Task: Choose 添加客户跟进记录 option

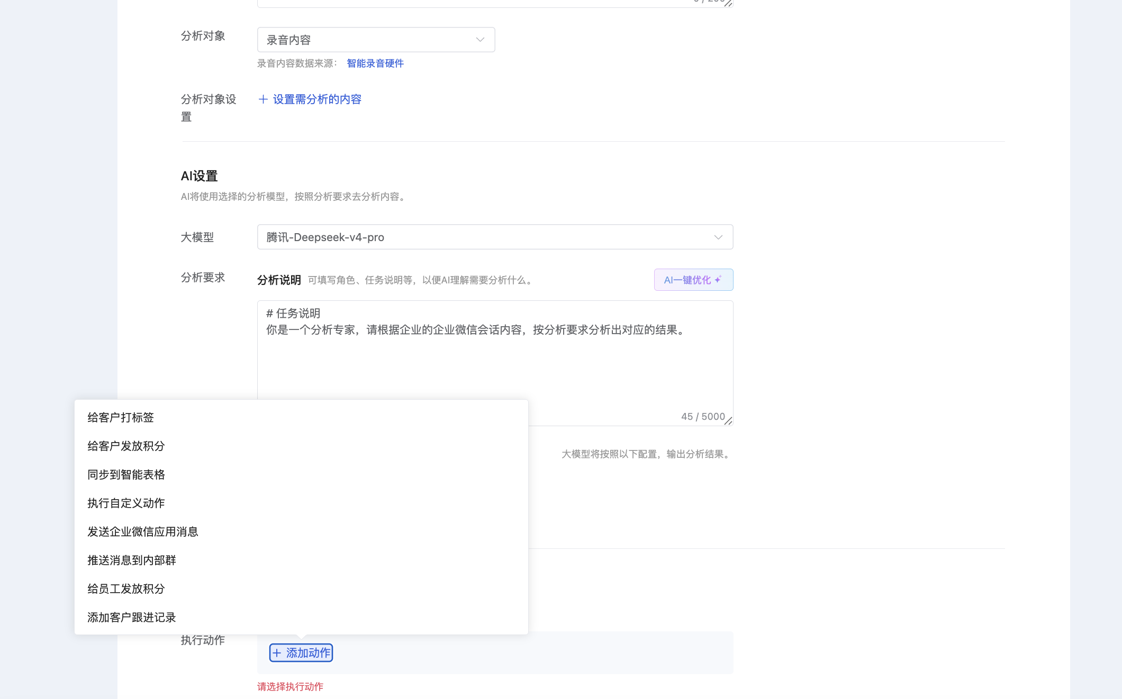Action: pos(301,618)
